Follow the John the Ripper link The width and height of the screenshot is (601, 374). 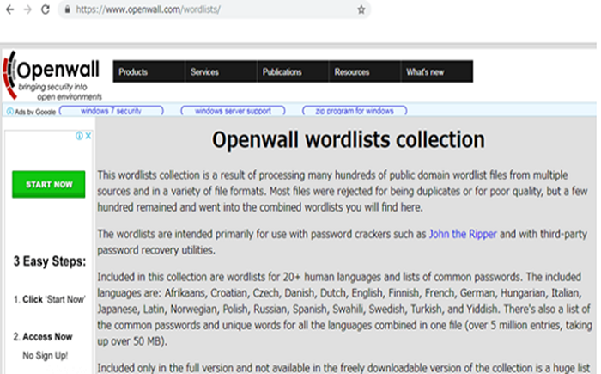click(x=463, y=234)
